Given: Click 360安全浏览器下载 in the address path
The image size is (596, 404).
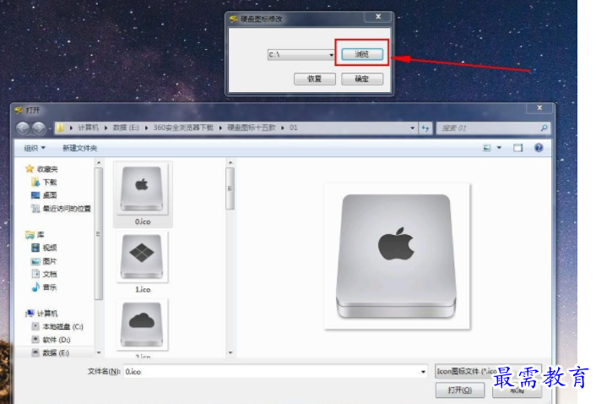Looking at the screenshot, I should tap(183, 128).
